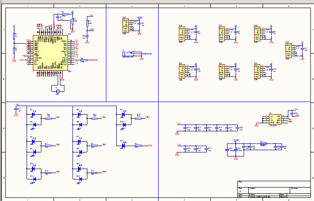Click zone letter C on the left border
Image resolution: width=314 pixels, height=201 pixels.
coord(4,128)
